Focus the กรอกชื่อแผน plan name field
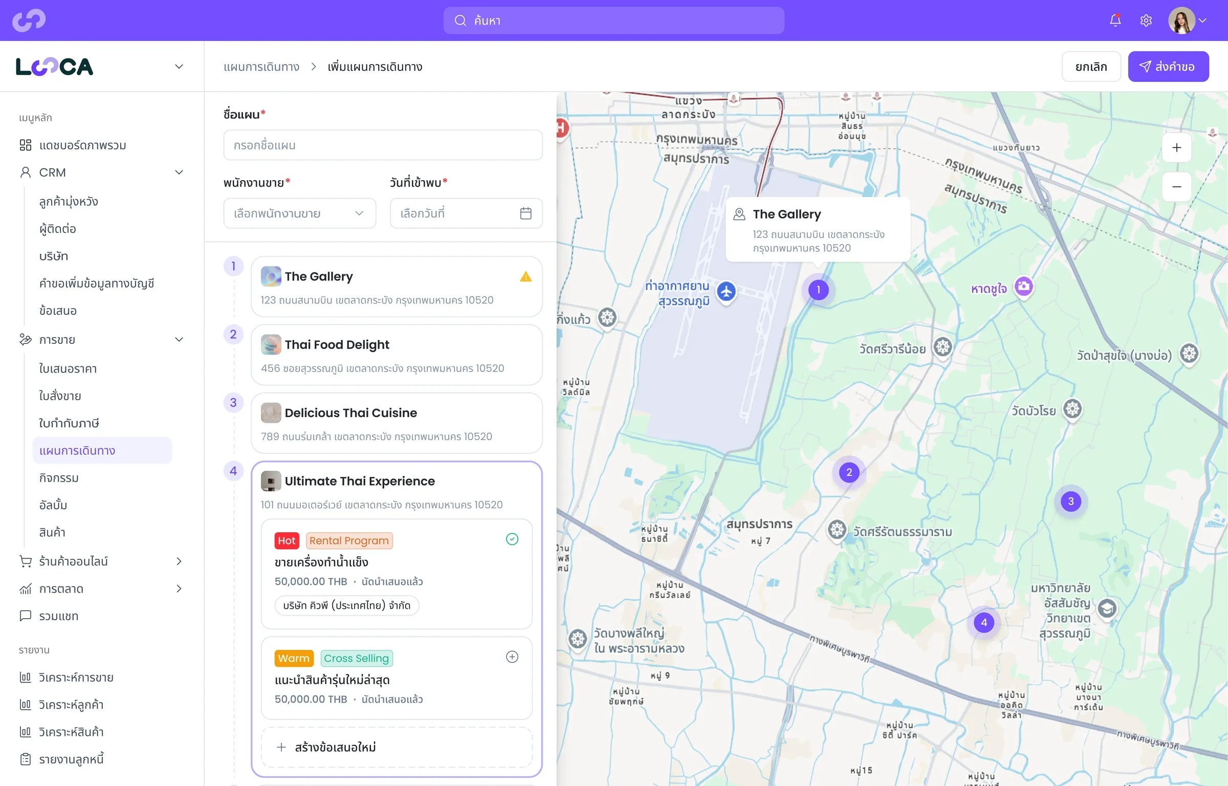This screenshot has height=786, width=1228. point(383,145)
